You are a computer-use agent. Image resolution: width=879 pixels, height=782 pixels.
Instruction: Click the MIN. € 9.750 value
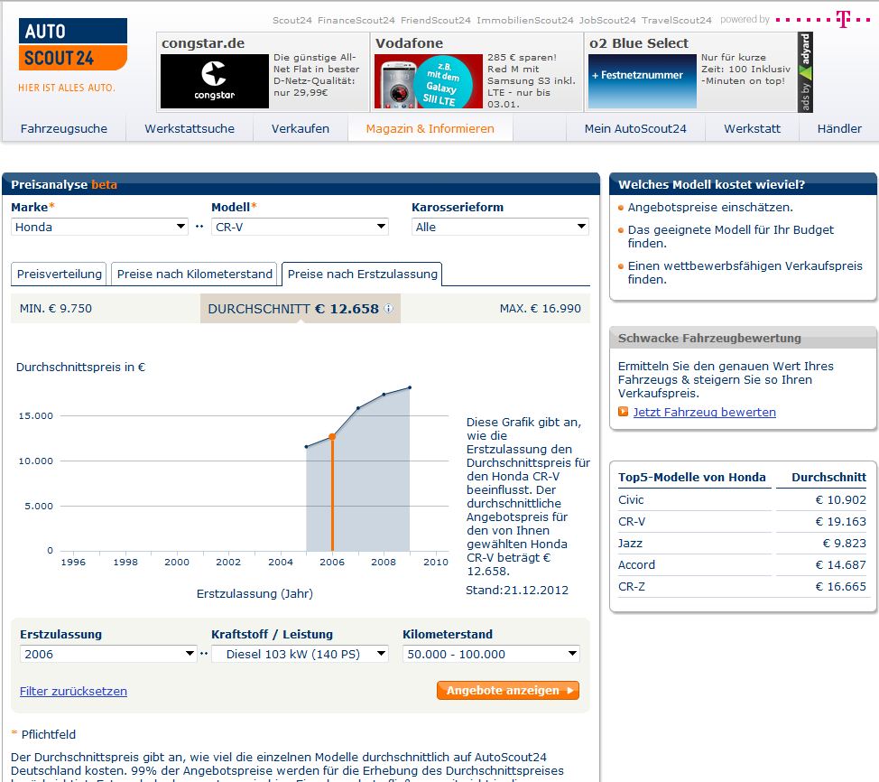[x=55, y=309]
